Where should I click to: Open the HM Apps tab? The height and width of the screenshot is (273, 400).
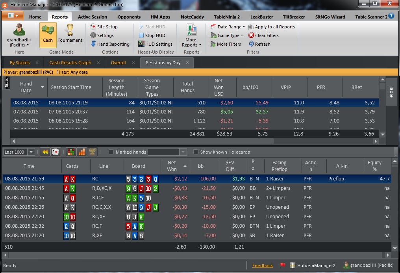pos(160,17)
